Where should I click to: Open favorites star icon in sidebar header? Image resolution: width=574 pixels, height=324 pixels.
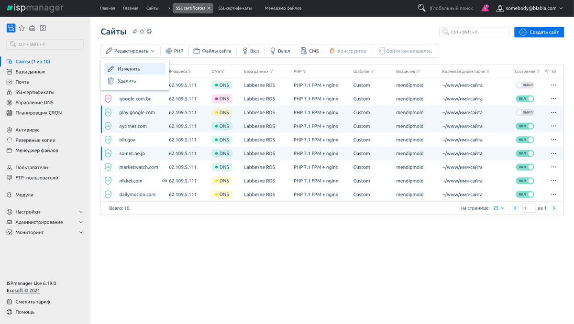pyautogui.click(x=22, y=28)
